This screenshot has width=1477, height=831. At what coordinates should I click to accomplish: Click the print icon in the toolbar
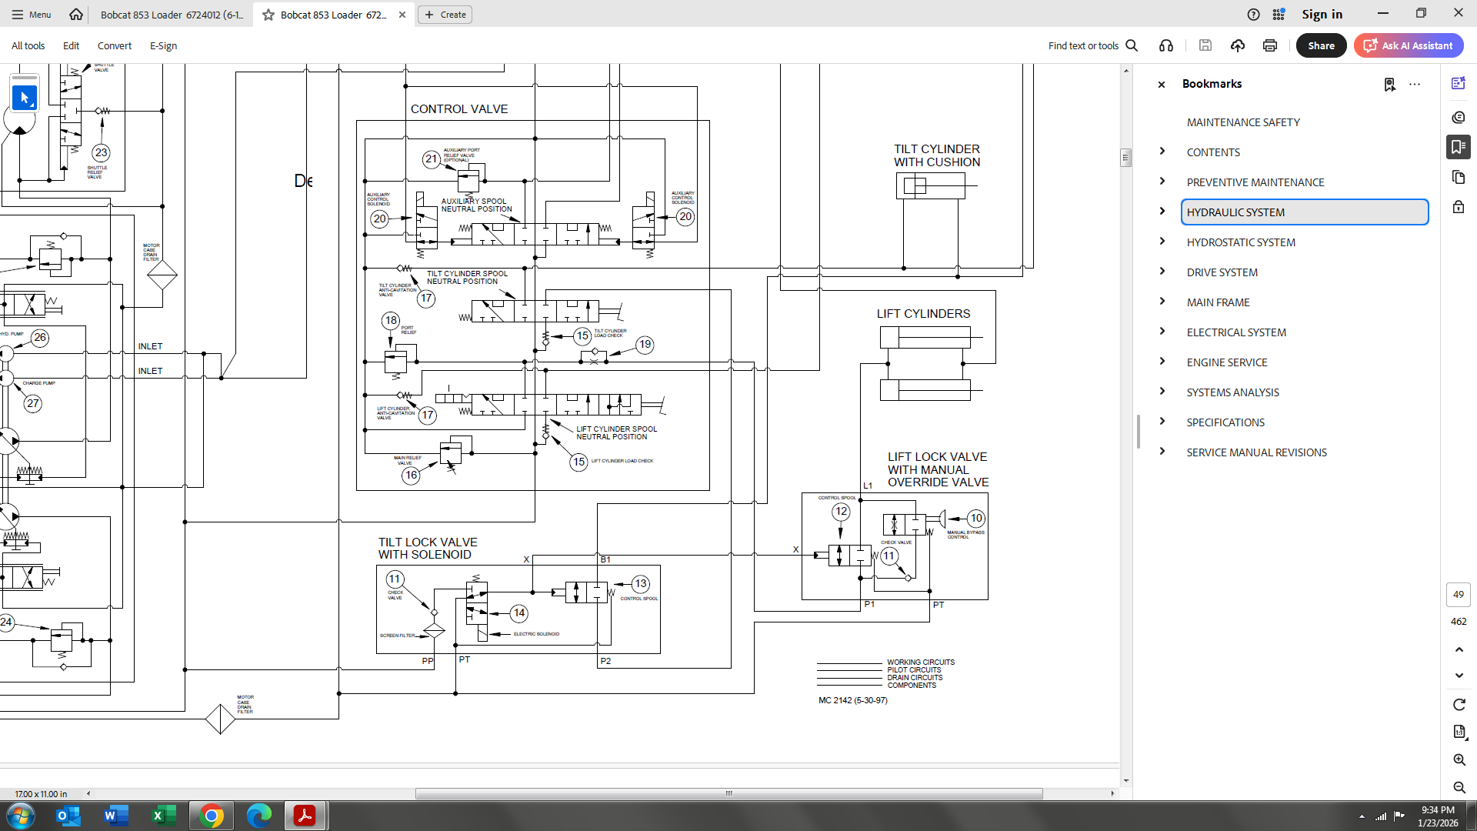coord(1270,46)
